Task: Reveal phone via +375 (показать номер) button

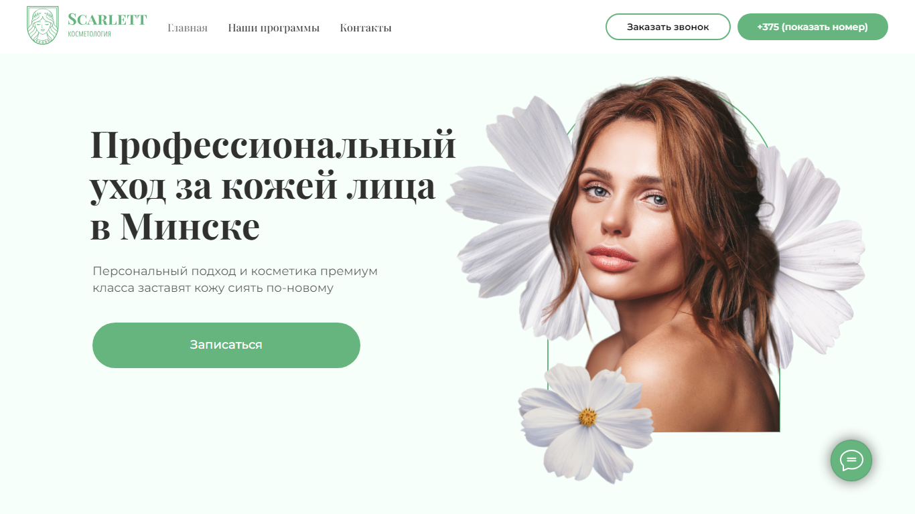Action: (813, 27)
